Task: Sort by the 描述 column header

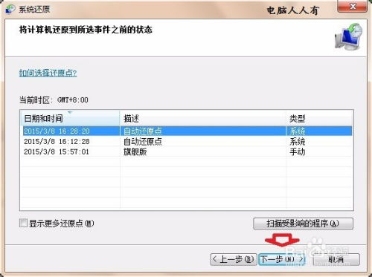Action: [x=203, y=118]
